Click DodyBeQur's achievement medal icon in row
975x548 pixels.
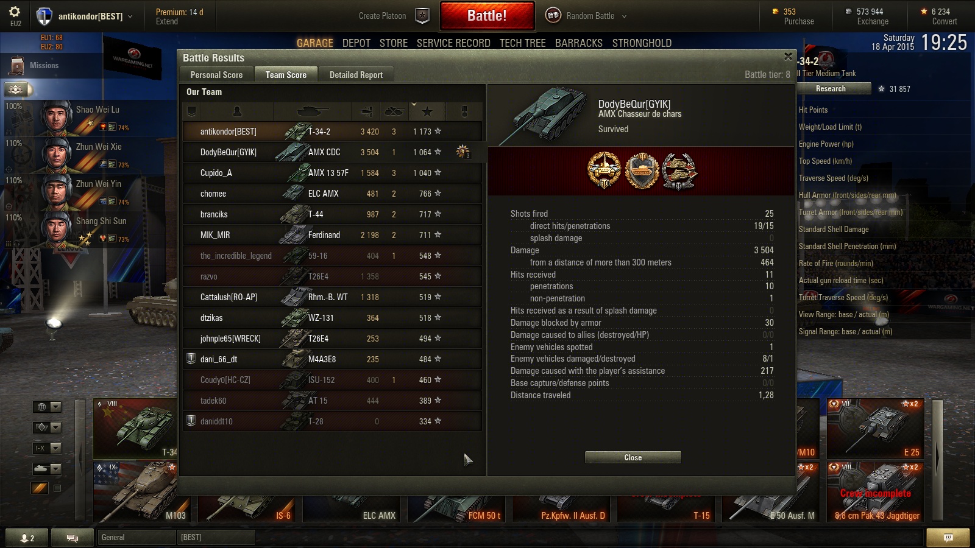tap(463, 152)
